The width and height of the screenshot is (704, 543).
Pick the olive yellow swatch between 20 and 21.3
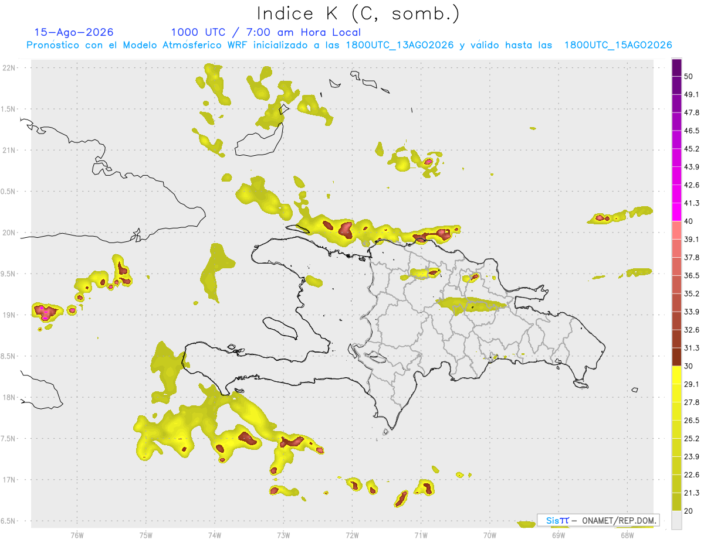(x=676, y=501)
